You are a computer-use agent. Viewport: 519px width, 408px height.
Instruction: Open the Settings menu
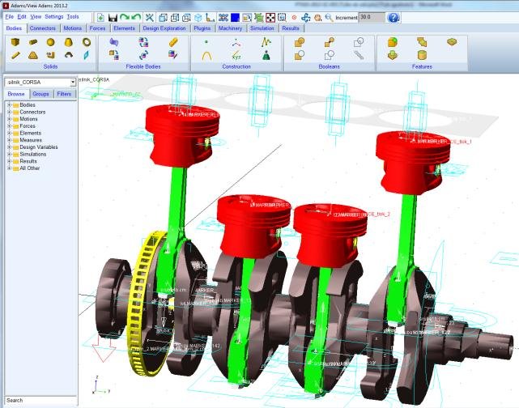coord(54,16)
